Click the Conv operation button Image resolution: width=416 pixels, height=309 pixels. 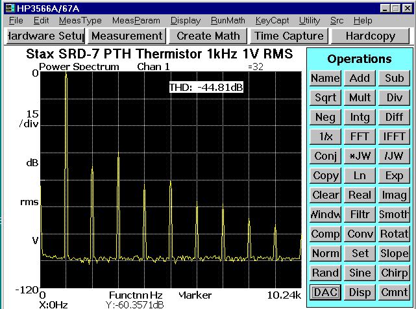click(x=360, y=234)
